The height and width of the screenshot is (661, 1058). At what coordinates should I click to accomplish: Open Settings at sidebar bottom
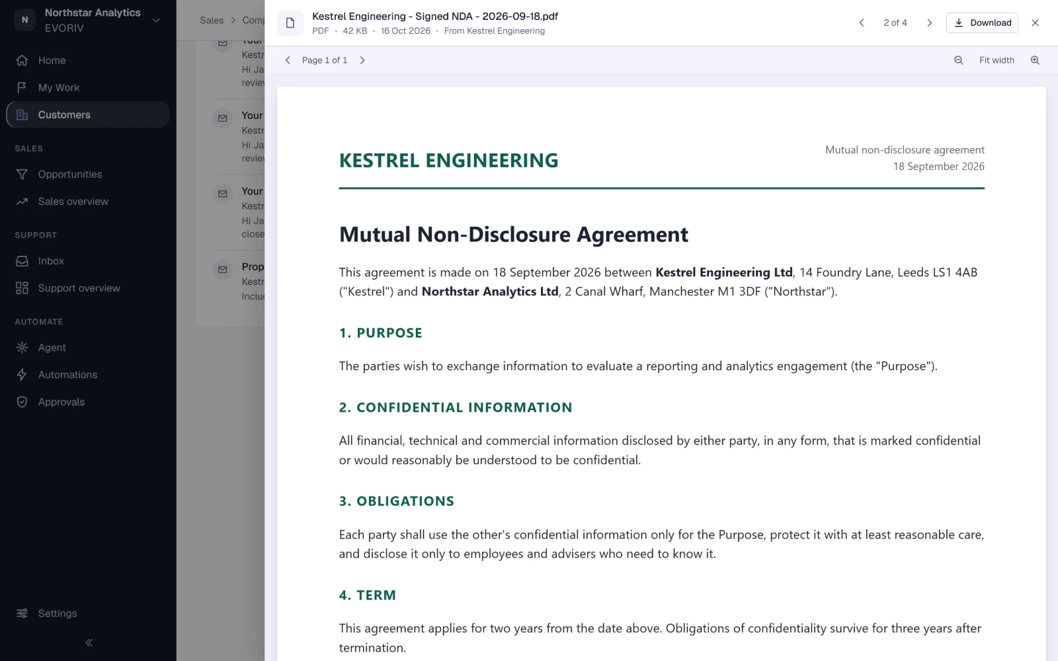point(87,613)
